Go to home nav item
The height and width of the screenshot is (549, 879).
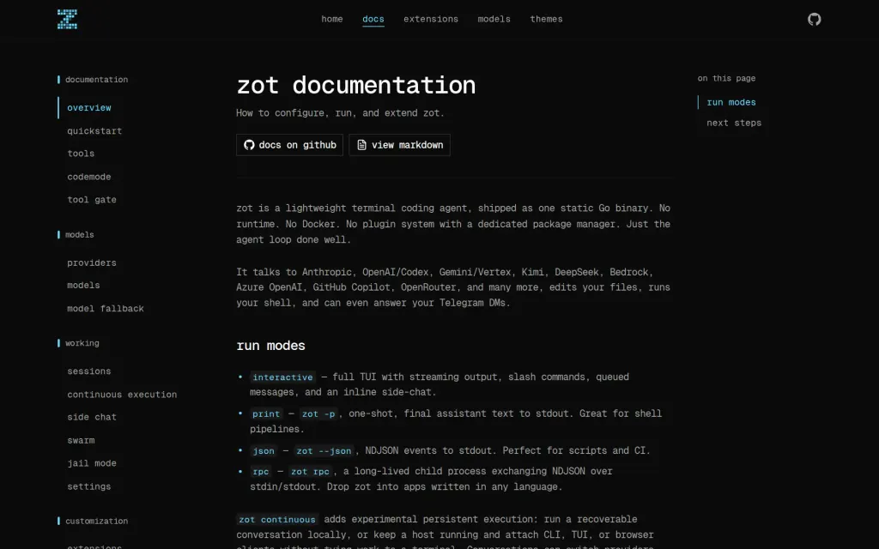point(332,19)
